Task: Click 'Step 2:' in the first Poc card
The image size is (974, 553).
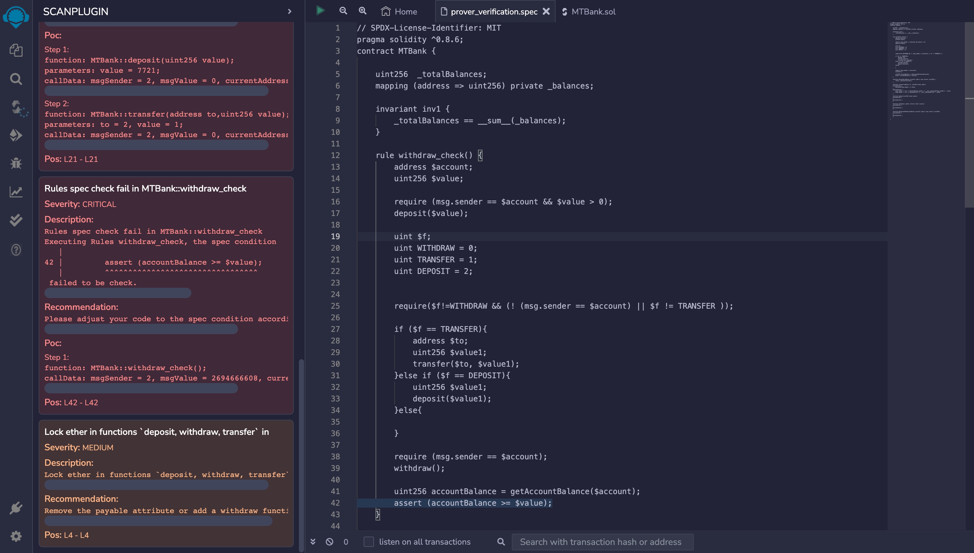Action: 57,103
